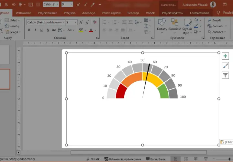233x162 pixels.
Task: Click the line spacing icon
Action: pyautogui.click(x=137, y=22)
